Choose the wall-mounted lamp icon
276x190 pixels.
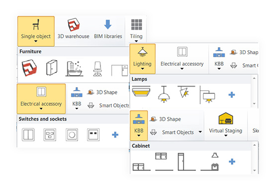[x=207, y=95]
